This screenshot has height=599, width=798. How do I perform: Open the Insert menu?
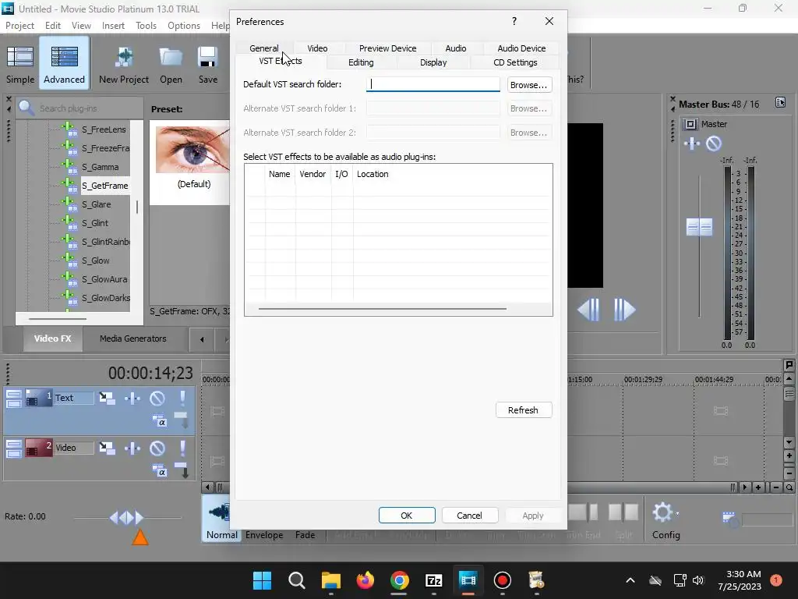click(113, 26)
